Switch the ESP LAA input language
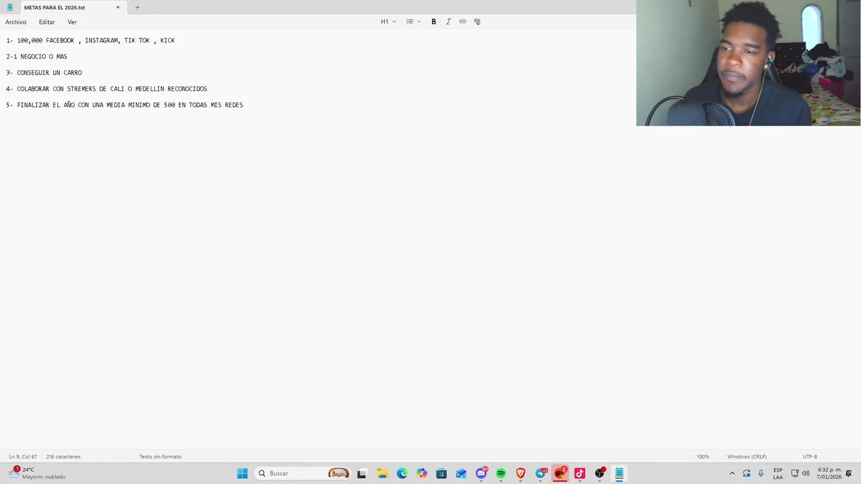The height and width of the screenshot is (484, 861). coord(778,473)
